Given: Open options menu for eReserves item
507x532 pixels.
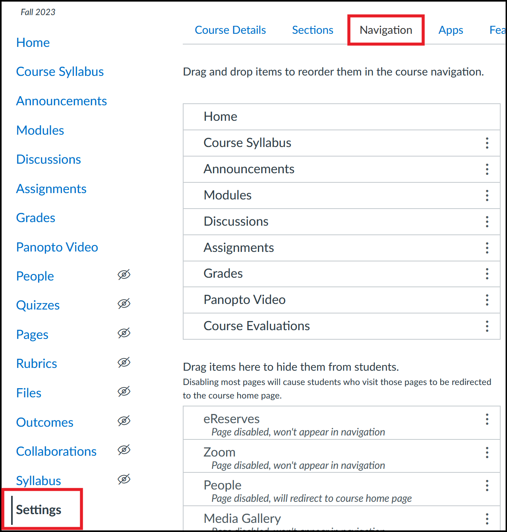Looking at the screenshot, I should pos(487,419).
